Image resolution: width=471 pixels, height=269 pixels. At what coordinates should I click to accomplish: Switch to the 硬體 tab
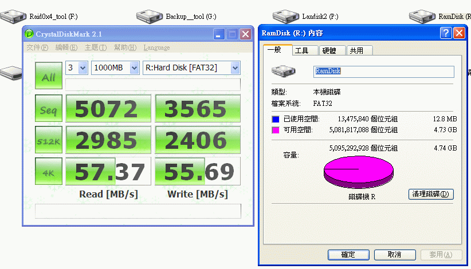332,50
